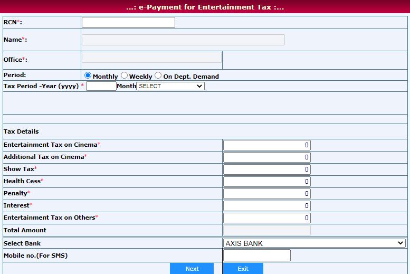The image size is (410, 274).
Task: Click the disabled Office field
Action: pyautogui.click(x=151, y=58)
